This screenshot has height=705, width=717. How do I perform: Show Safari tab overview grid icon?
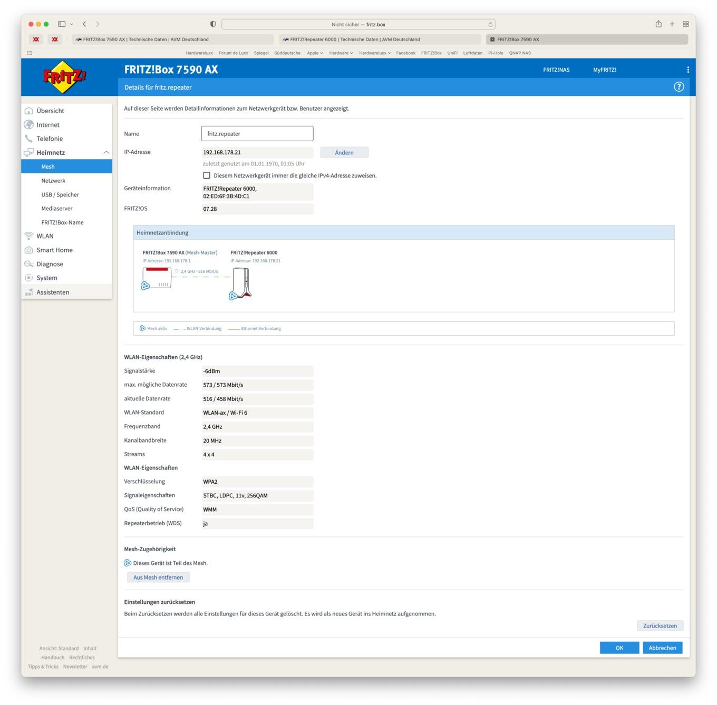[x=686, y=24]
